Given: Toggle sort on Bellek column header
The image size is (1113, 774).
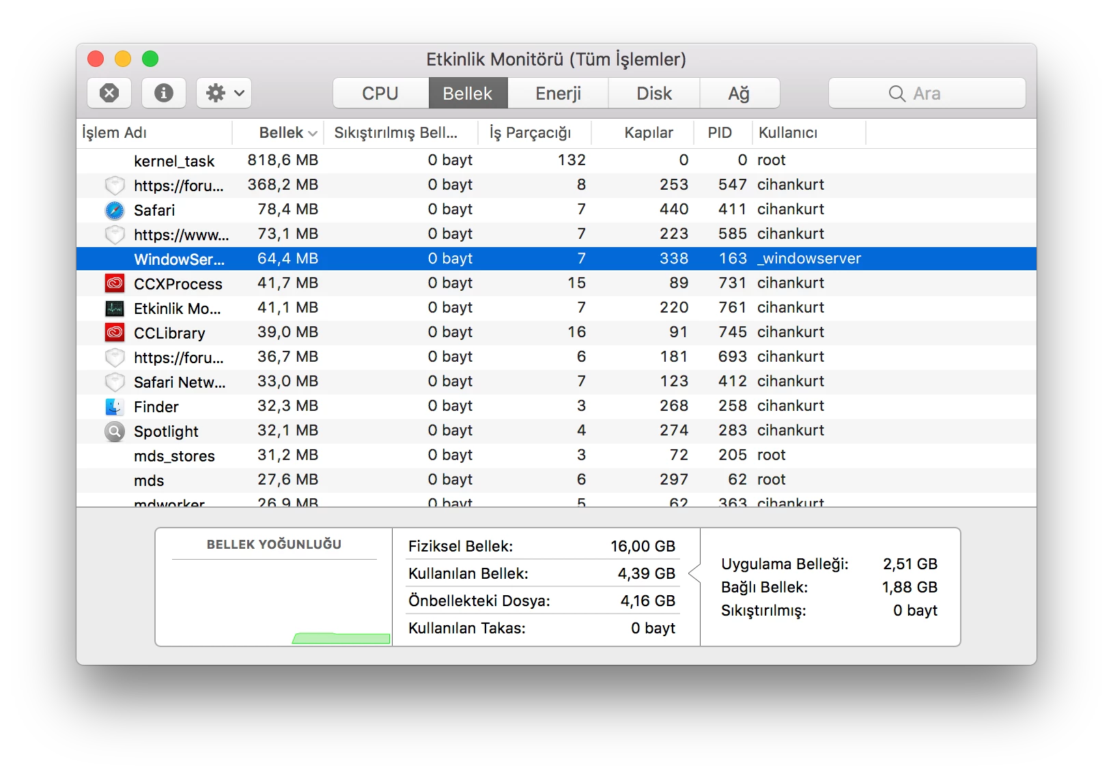Looking at the screenshot, I should click(278, 132).
